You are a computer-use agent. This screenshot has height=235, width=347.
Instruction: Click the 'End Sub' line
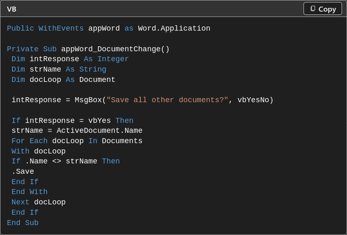tap(23, 223)
